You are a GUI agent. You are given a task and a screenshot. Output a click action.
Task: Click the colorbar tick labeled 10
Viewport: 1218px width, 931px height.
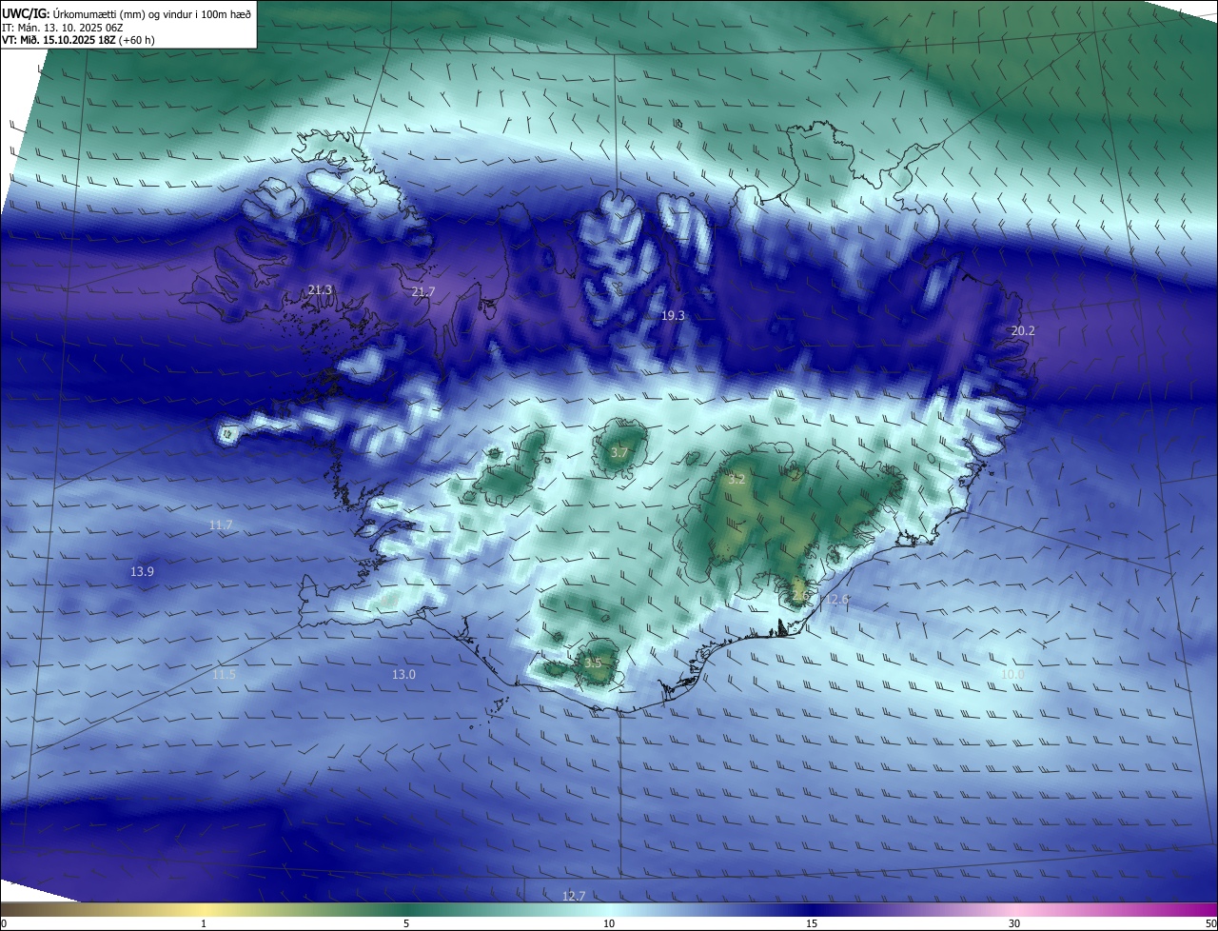click(x=609, y=923)
